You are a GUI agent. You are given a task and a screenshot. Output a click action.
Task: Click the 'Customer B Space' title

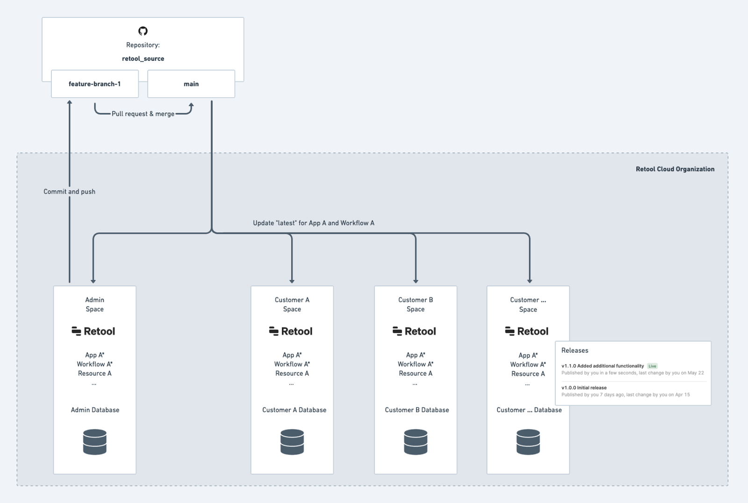[x=416, y=304]
